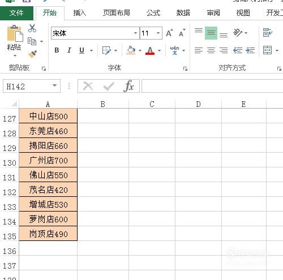Click inside the formula bar input
The width and height of the screenshot is (283, 280).
coord(212,86)
